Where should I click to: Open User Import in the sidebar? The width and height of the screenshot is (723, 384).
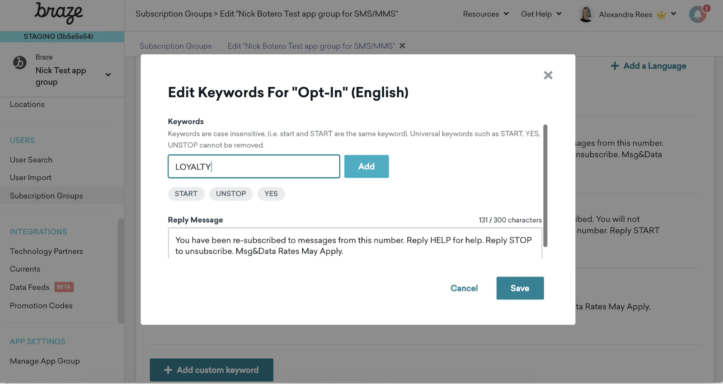click(31, 178)
